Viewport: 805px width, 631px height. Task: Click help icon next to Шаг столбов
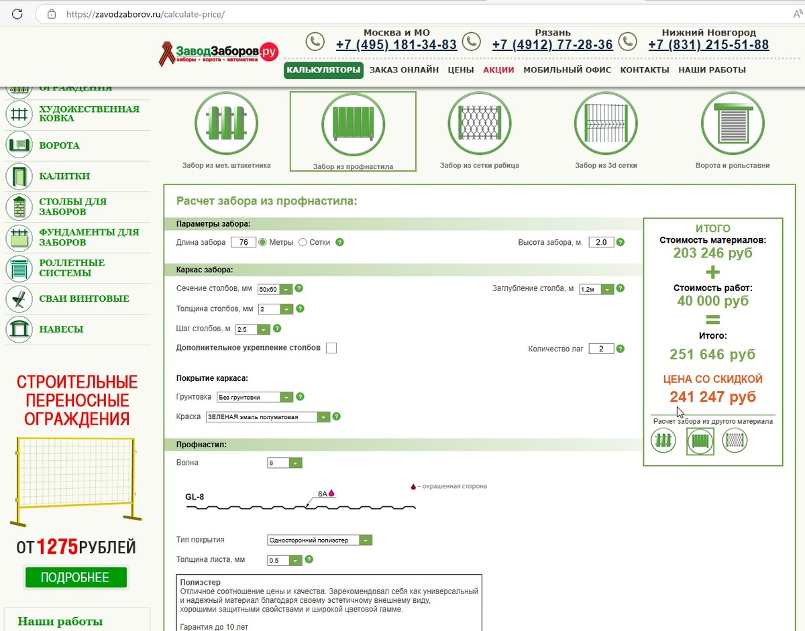click(x=277, y=329)
